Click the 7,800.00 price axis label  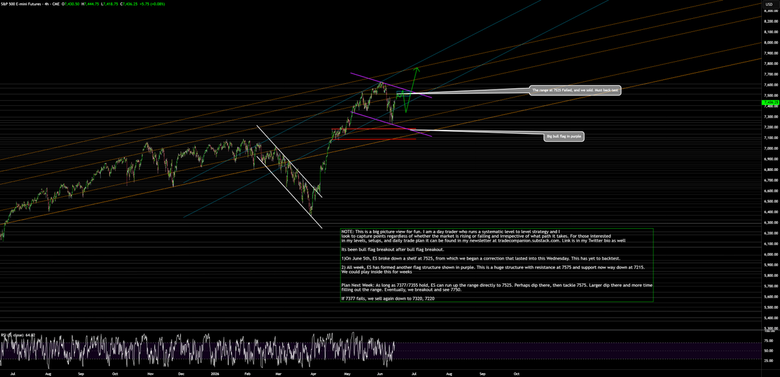(x=770, y=64)
